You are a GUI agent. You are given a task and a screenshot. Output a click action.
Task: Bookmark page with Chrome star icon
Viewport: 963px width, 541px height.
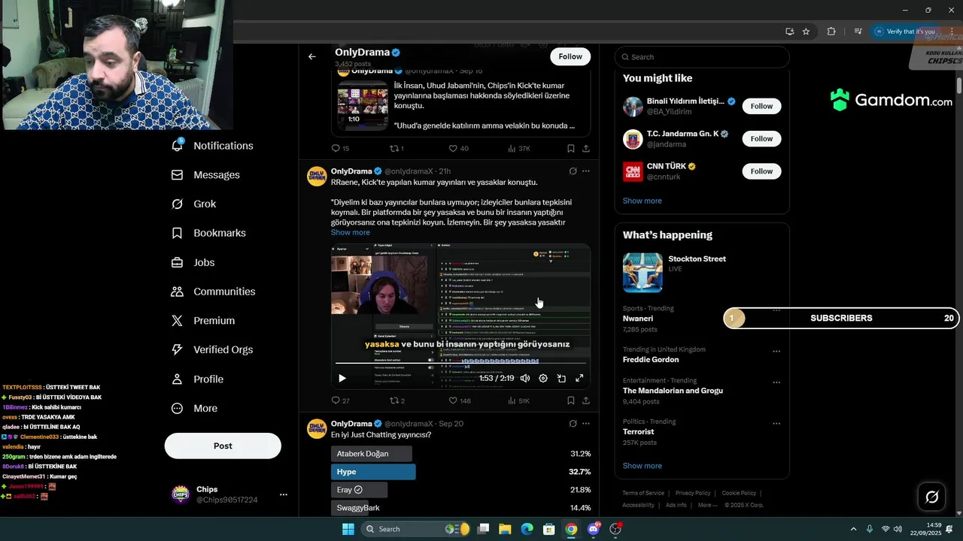pos(806,32)
